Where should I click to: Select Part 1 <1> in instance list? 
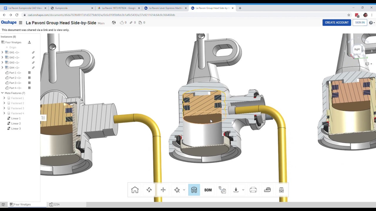[x=15, y=73]
